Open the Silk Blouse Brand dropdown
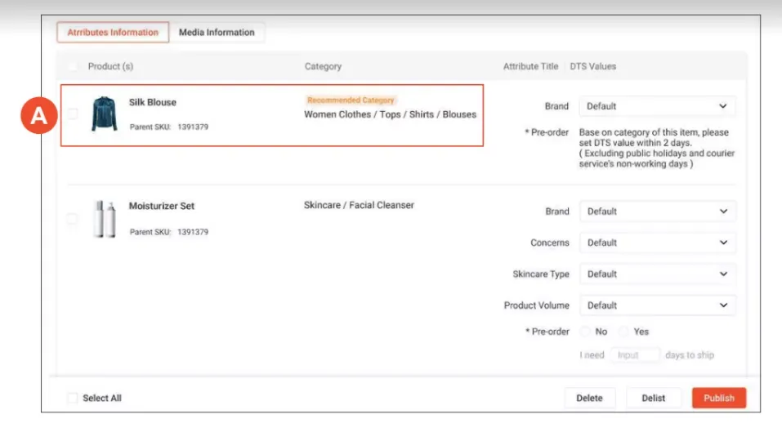This screenshot has width=782, height=441. point(657,106)
